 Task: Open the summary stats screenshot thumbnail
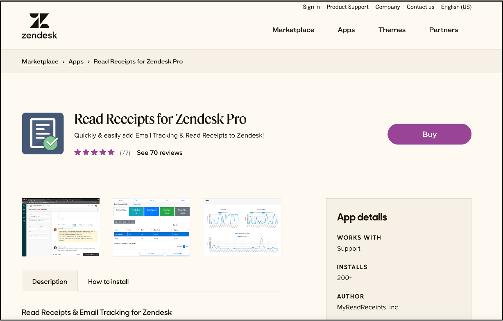pos(152,227)
